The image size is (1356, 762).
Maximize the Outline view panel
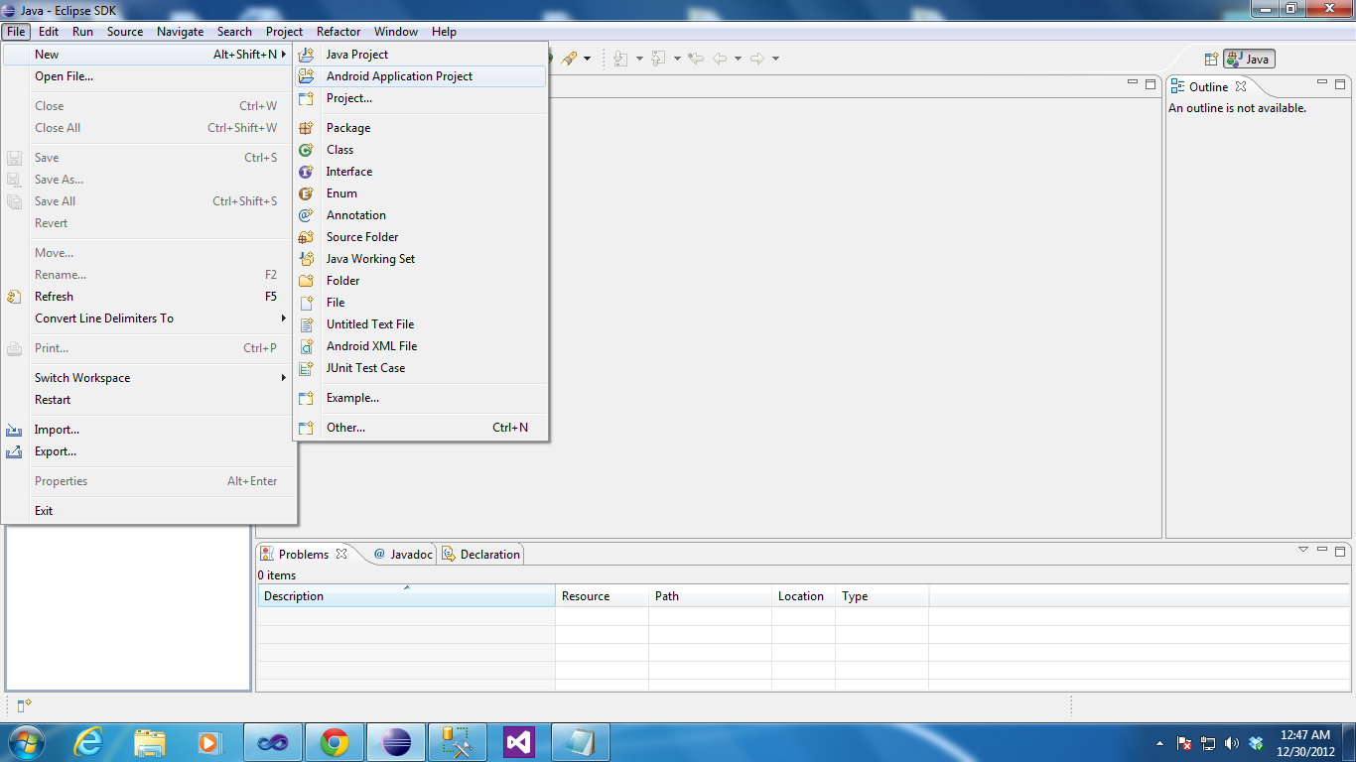click(x=1340, y=84)
